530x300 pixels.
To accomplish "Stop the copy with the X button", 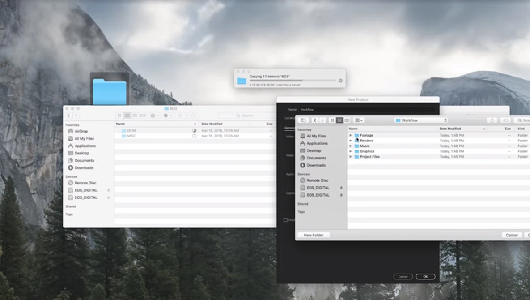I will tap(340, 81).
